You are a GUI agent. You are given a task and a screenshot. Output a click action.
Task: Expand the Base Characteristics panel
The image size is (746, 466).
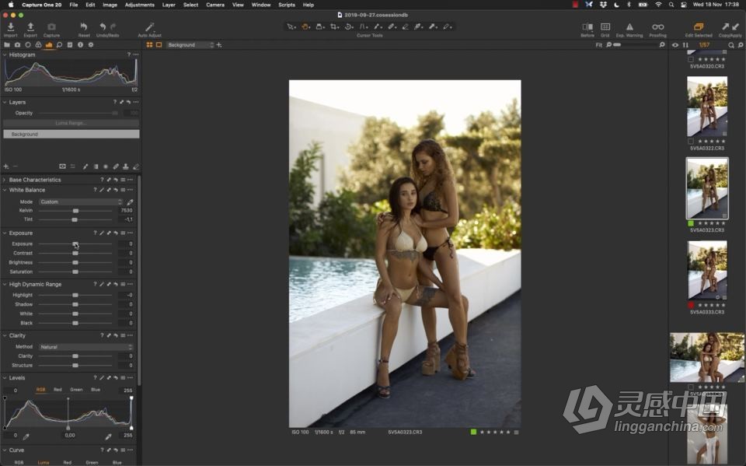5,180
